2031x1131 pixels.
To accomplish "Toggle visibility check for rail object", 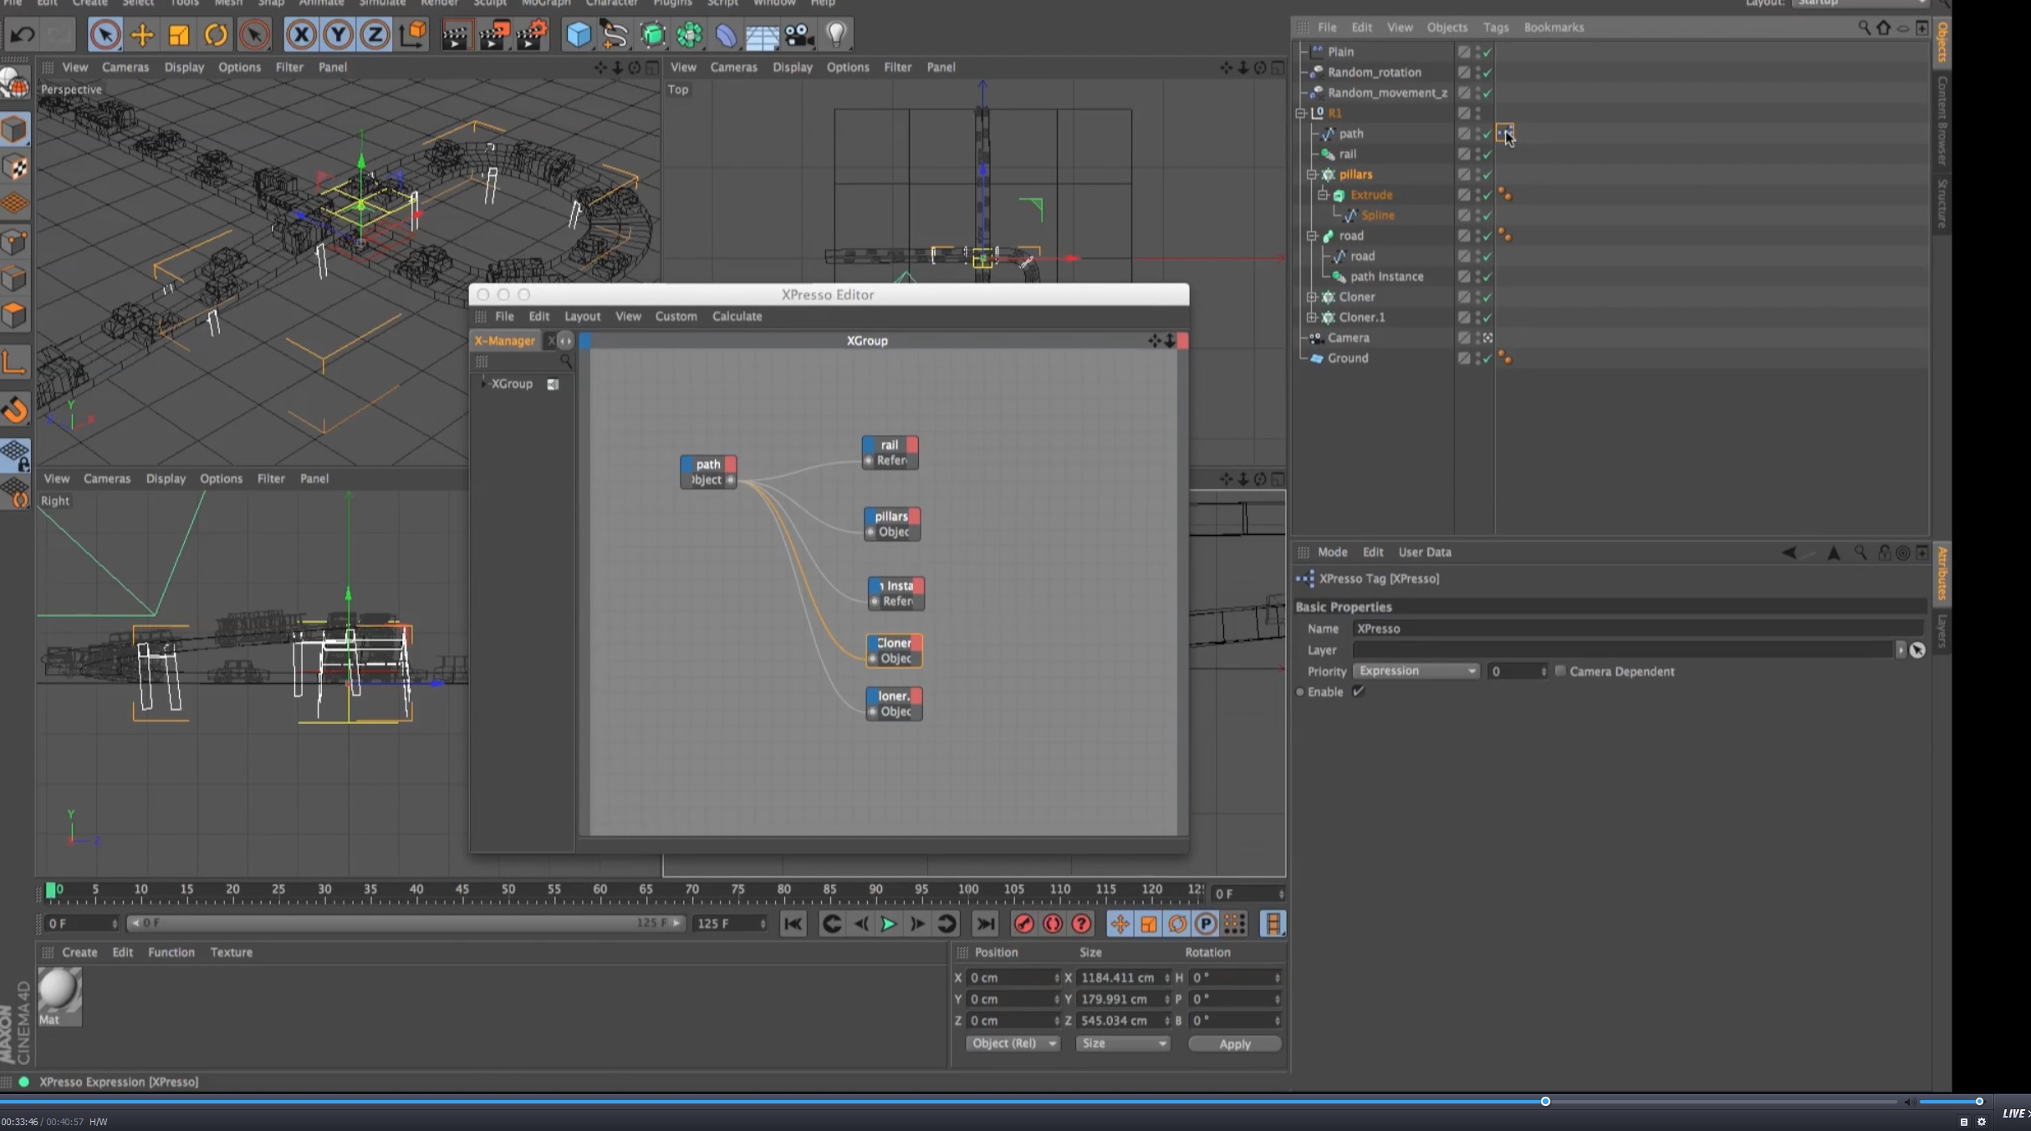I will click(x=1487, y=154).
